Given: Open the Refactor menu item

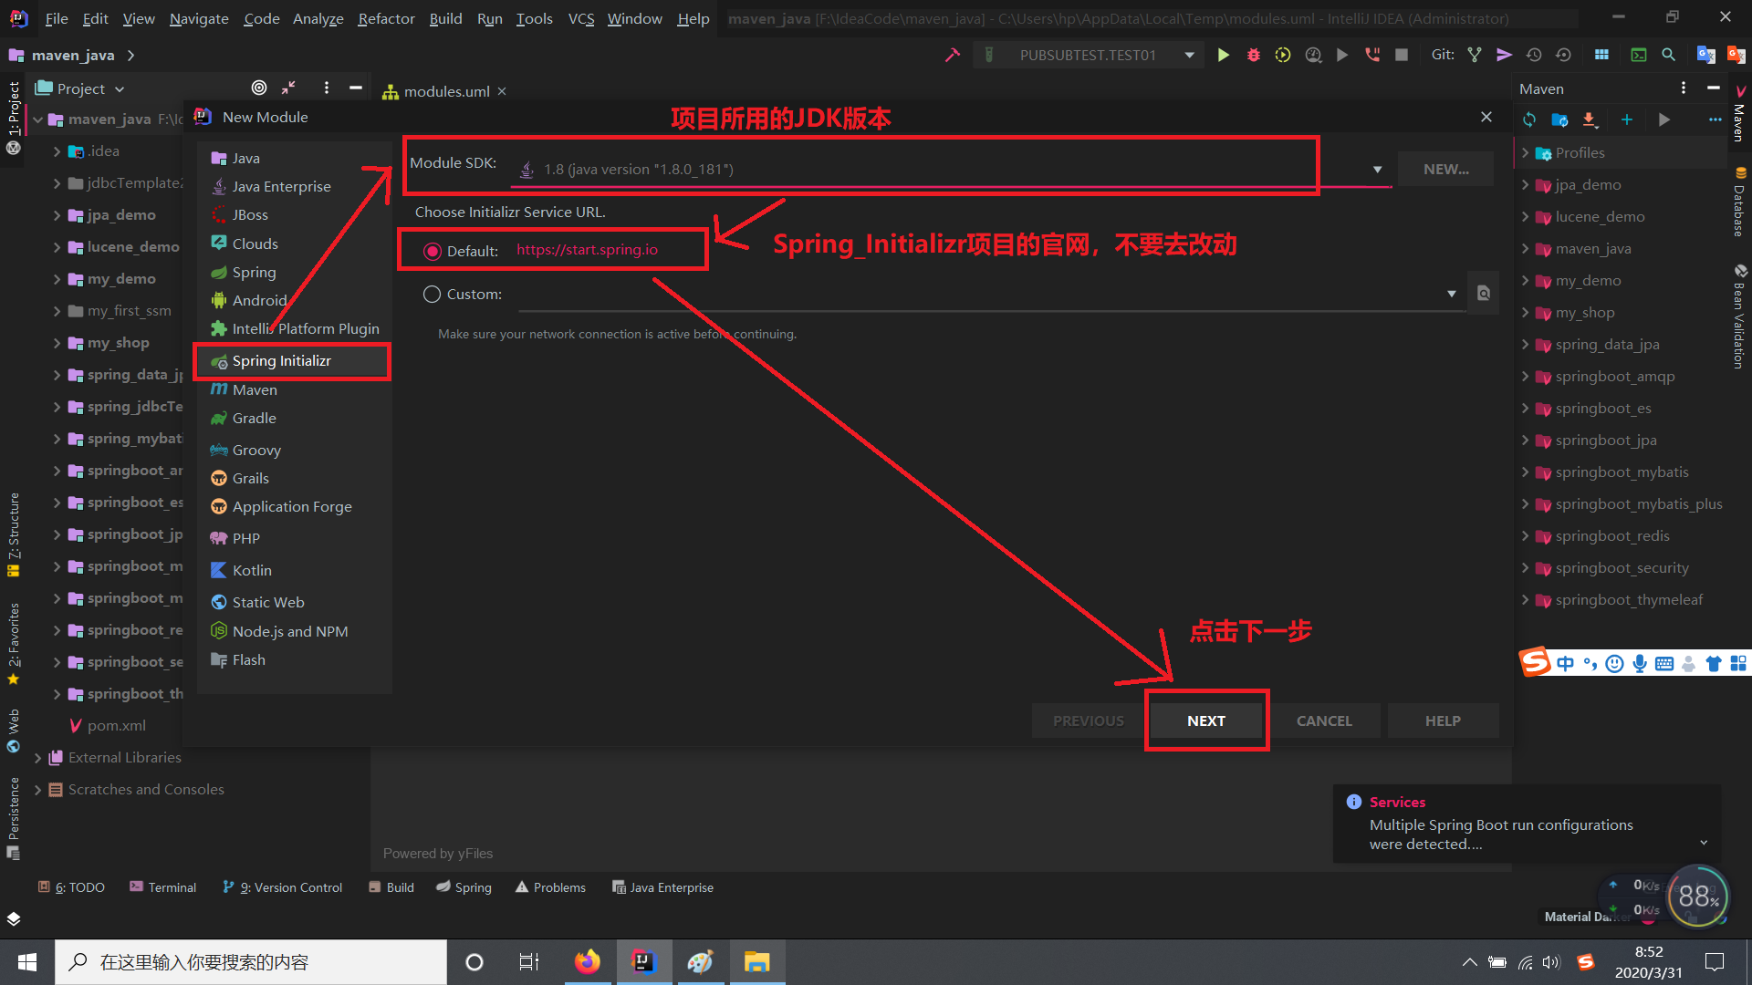Looking at the screenshot, I should pyautogui.click(x=384, y=18).
